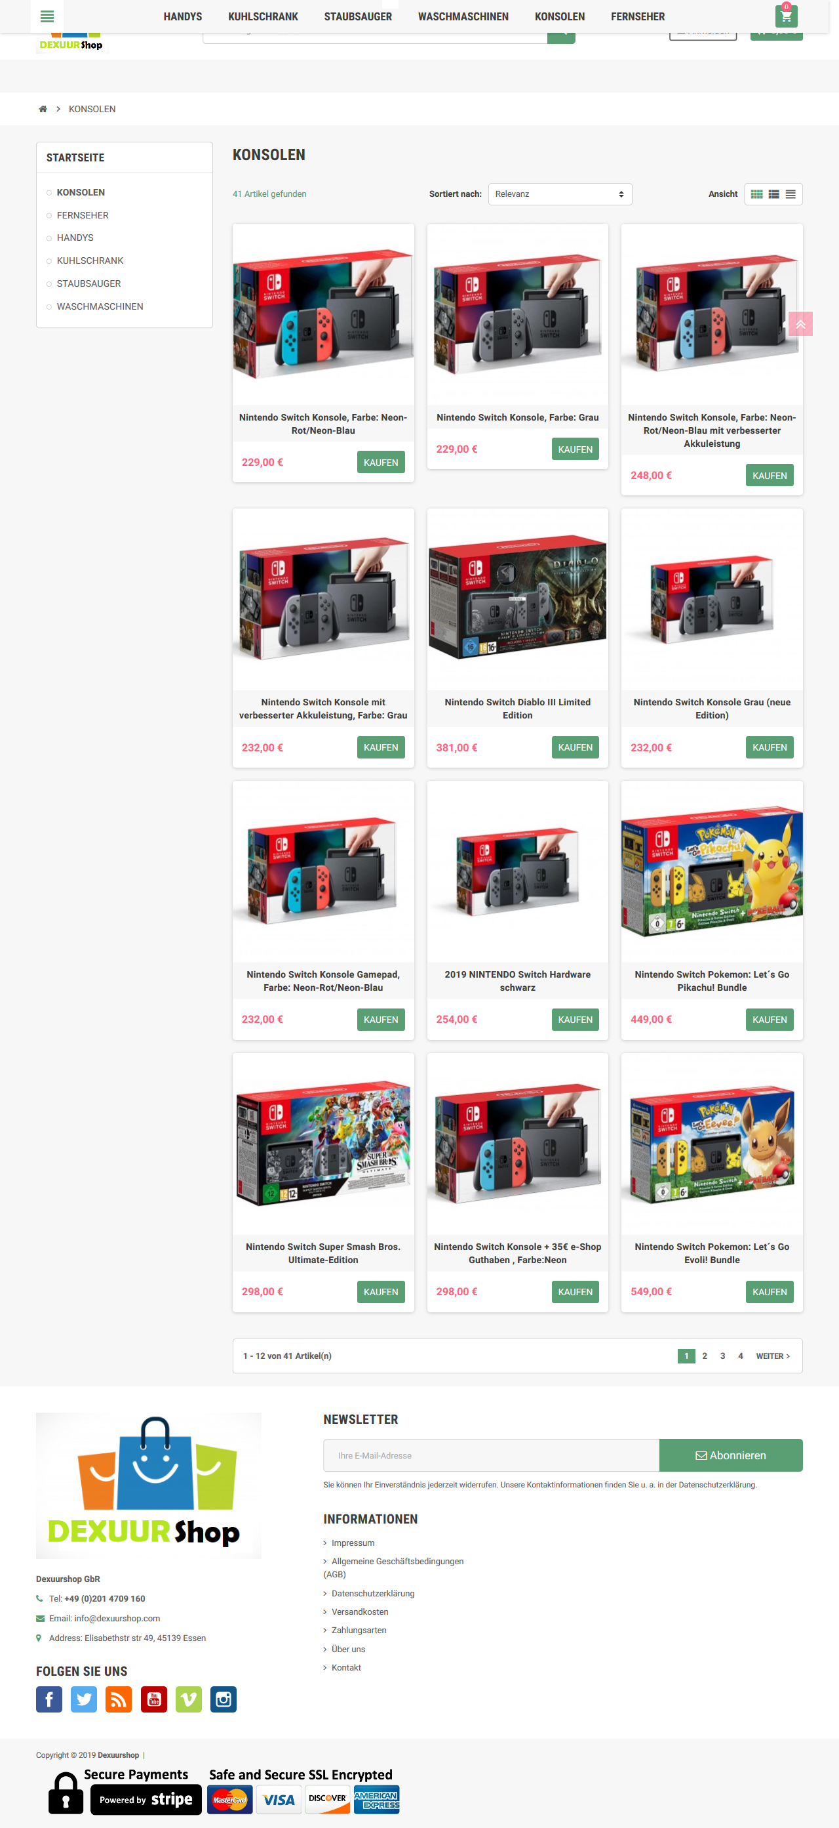The height and width of the screenshot is (1828, 839).
Task: Open the YouTube social icon
Action: tap(154, 1699)
